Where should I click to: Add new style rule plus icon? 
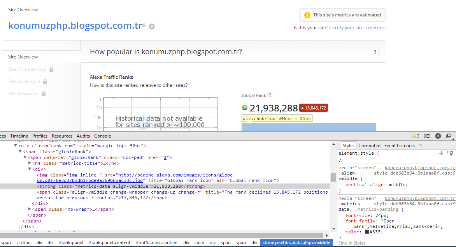[441, 153]
